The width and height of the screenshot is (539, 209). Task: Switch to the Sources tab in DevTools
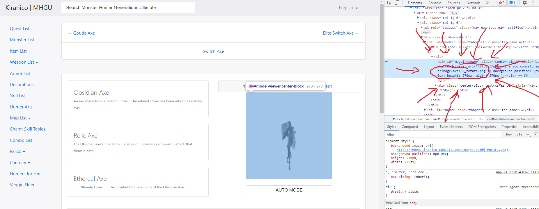click(x=453, y=3)
